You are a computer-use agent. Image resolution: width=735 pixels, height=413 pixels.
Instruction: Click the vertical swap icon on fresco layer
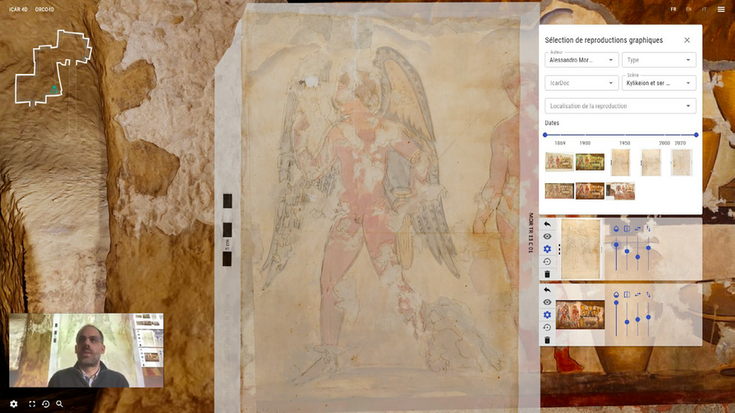point(648,295)
